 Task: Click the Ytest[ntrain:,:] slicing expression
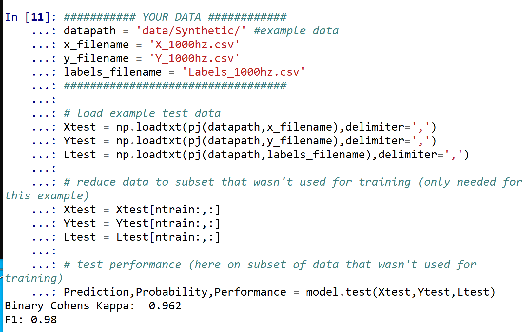pyautogui.click(x=168, y=223)
